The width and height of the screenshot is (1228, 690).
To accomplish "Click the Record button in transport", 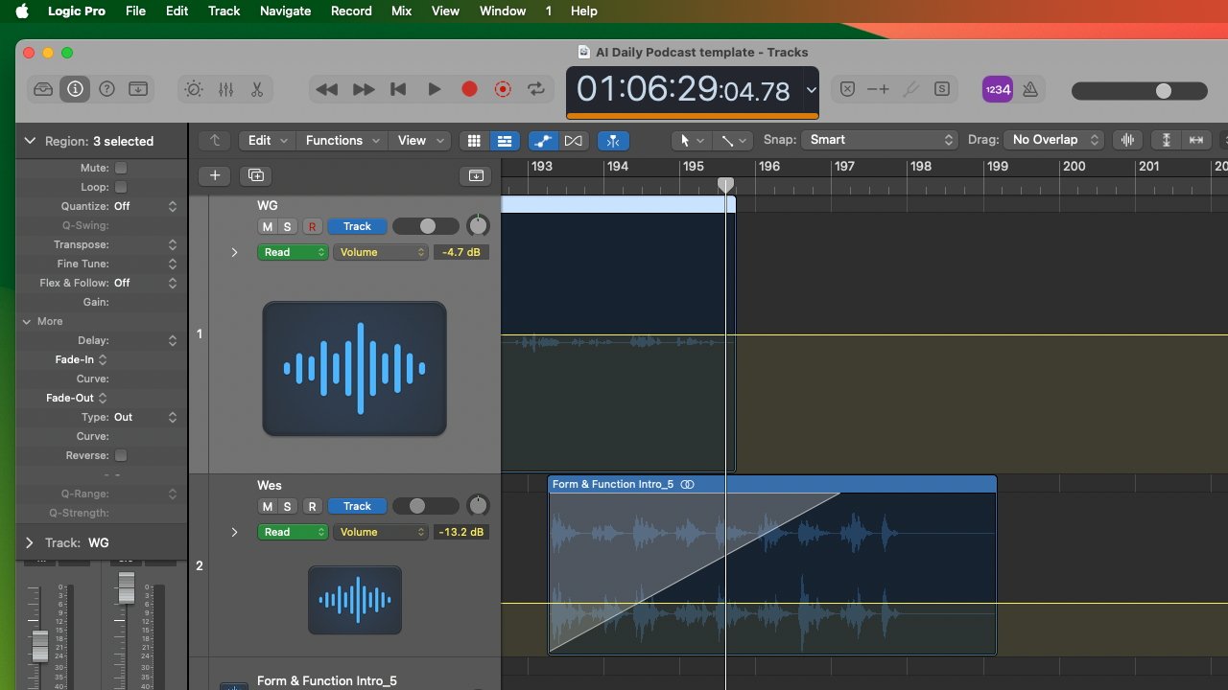I will (469, 89).
